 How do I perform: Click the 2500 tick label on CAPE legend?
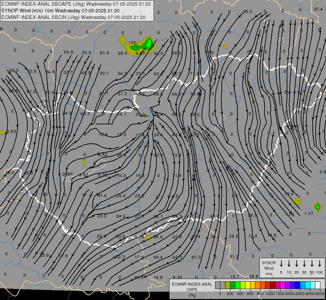pos(300,294)
